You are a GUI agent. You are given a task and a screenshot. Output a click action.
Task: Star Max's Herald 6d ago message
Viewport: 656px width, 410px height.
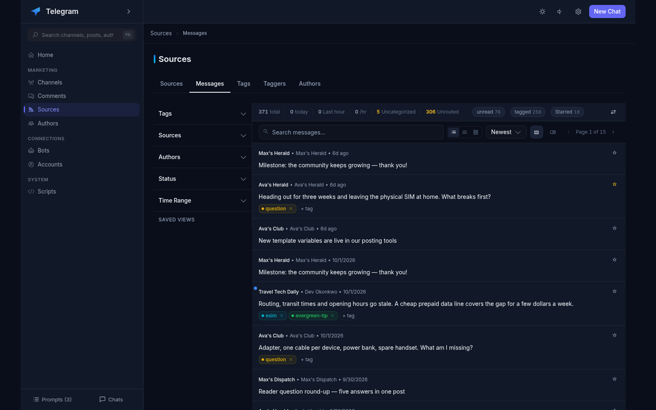pyautogui.click(x=615, y=153)
